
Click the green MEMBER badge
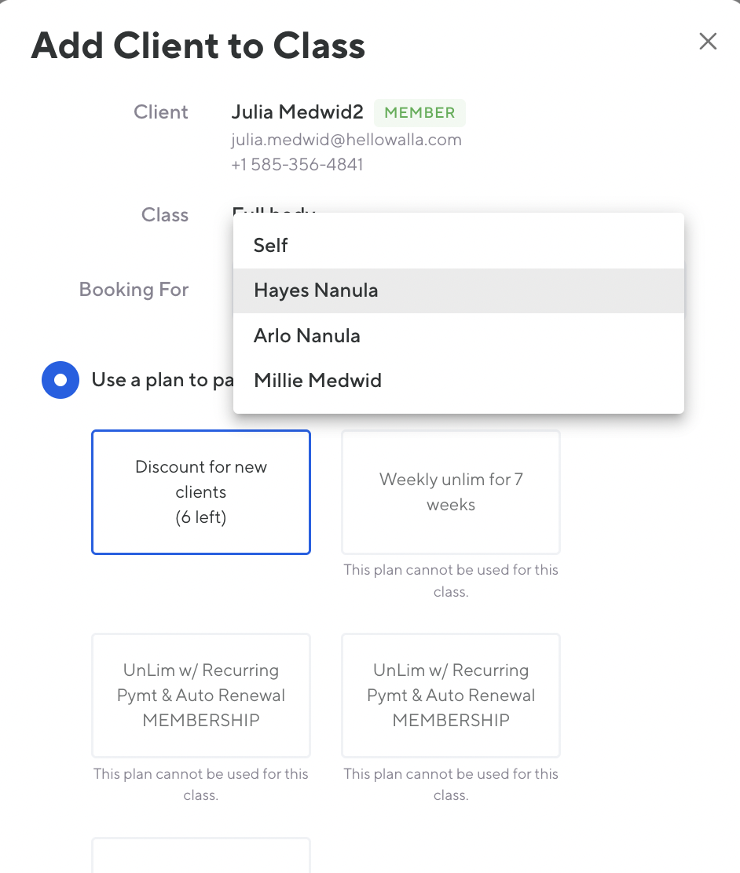pos(419,113)
